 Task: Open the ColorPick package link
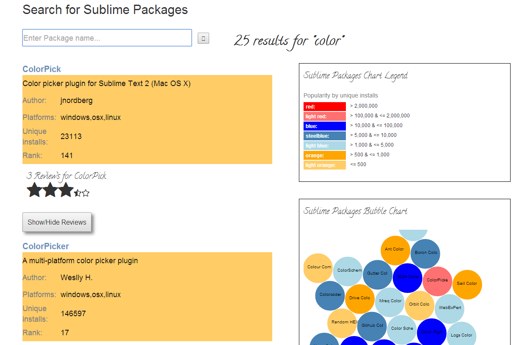[41, 69]
